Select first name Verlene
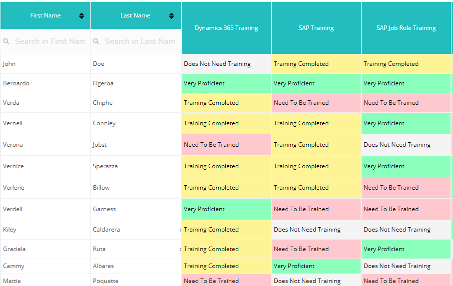Image resolution: width=453 pixels, height=286 pixels. pos(13,188)
